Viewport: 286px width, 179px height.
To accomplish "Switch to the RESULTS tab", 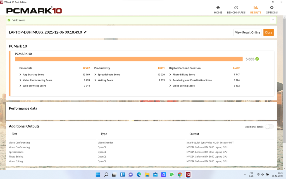I will [x=255, y=10].
